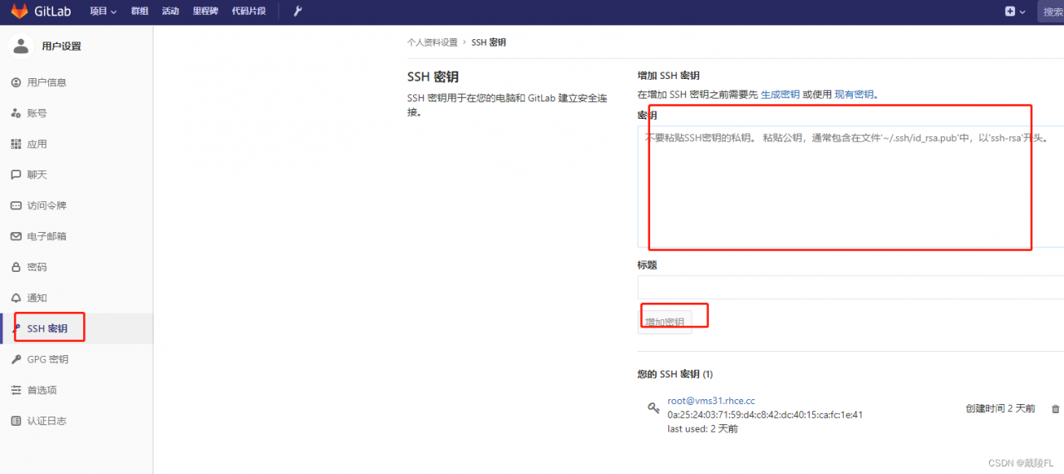
Task: Click 个人资料设置 breadcrumb link
Action: [x=432, y=42]
